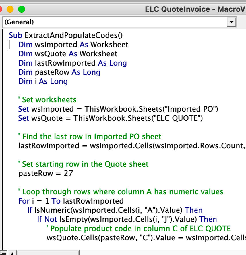Click the For i = 1 To lastRowImported line
Screen dimensions: 246x255
[71, 201]
